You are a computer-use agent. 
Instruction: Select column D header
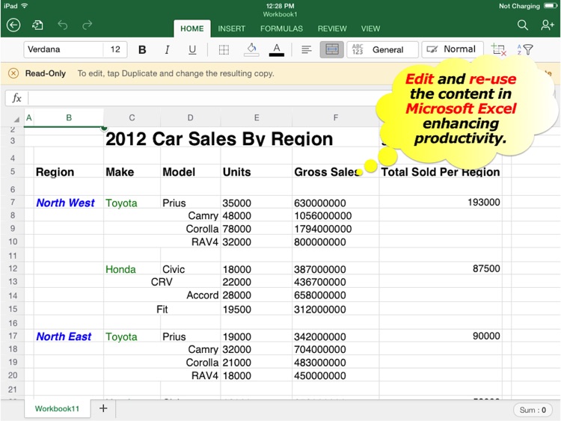pos(190,117)
